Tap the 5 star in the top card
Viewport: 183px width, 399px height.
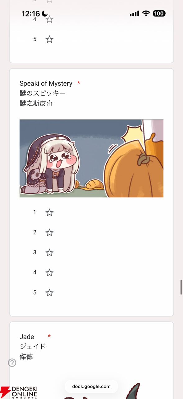pyautogui.click(x=49, y=39)
